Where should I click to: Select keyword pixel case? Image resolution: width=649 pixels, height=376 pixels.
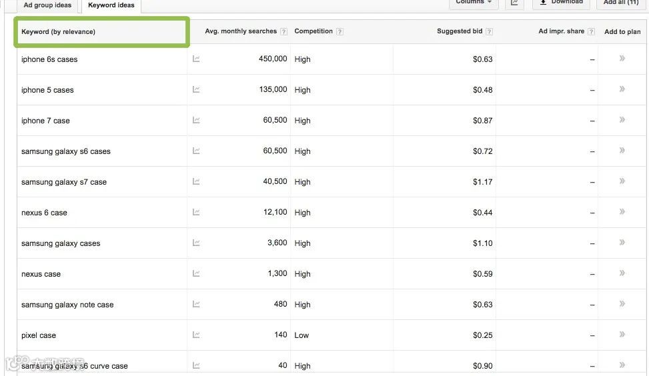pos(39,335)
